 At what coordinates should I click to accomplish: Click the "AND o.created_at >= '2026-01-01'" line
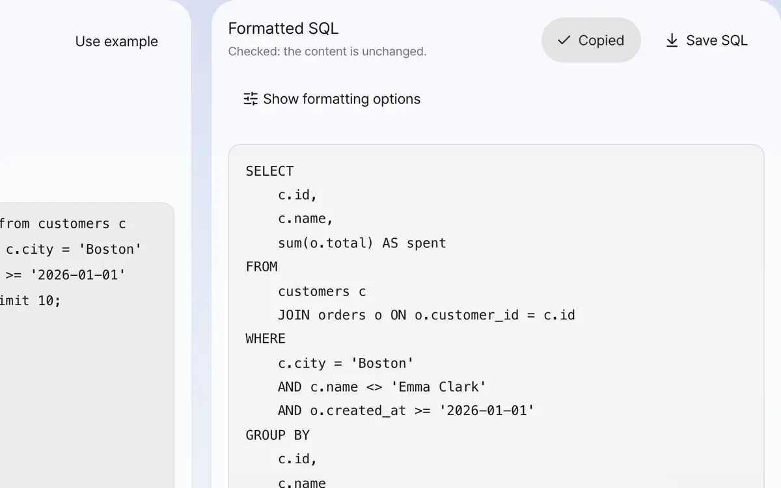406,411
